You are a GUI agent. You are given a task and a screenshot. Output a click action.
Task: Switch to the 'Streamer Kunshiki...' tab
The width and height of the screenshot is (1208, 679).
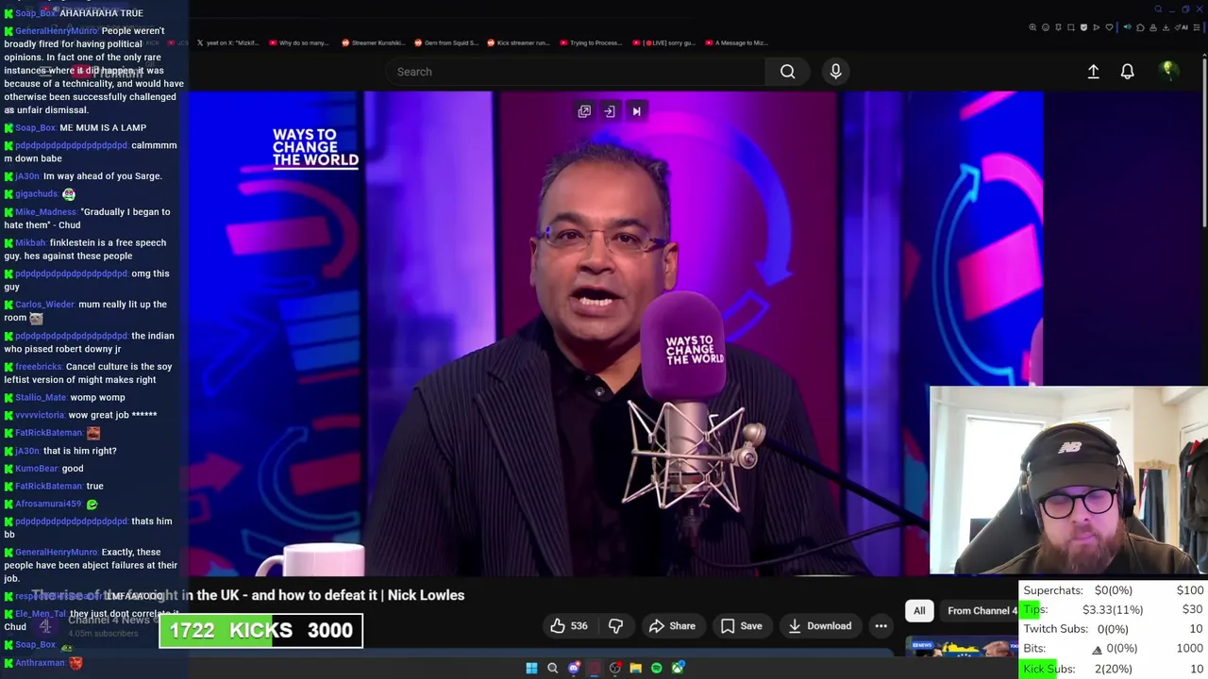pos(373,42)
